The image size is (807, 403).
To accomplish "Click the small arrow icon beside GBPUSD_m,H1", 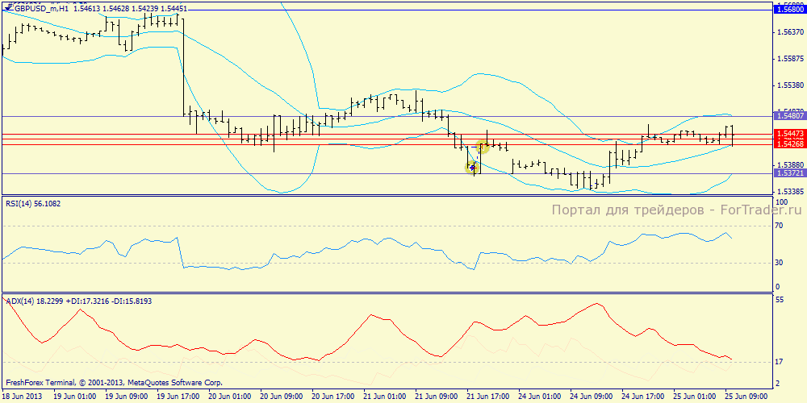I will tap(6, 7).
